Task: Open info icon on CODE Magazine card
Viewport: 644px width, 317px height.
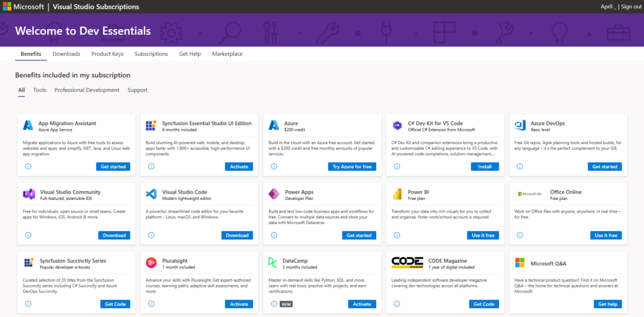Action: click(x=397, y=304)
